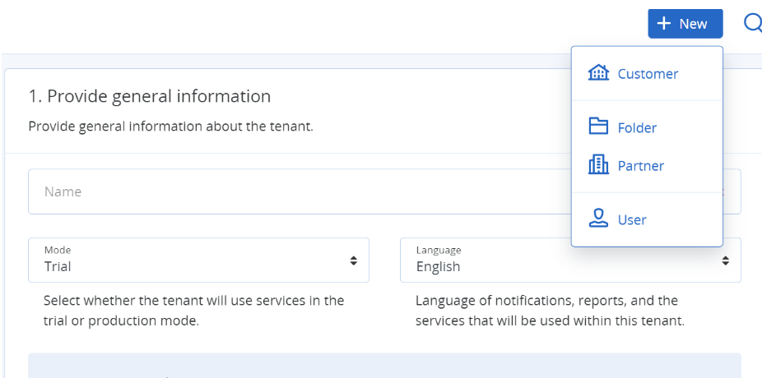Click the language description text
This screenshot has height=378, width=762.
pos(550,311)
